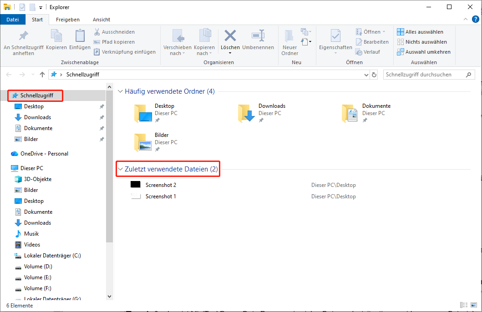This screenshot has height=312, width=482.
Task: Switch to the Start ribbon tab
Action: click(37, 20)
